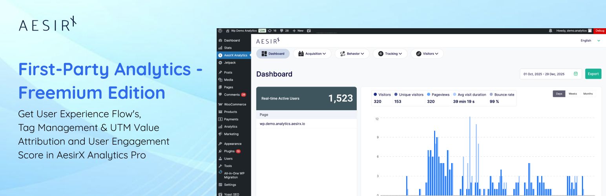Click the updates icon showing 16
The width and height of the screenshot is (606, 196).
point(272,31)
